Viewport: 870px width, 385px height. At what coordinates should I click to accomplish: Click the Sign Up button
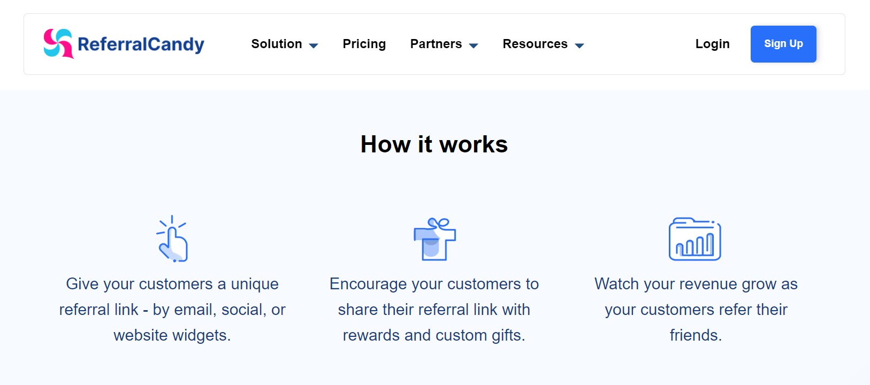[x=783, y=44]
